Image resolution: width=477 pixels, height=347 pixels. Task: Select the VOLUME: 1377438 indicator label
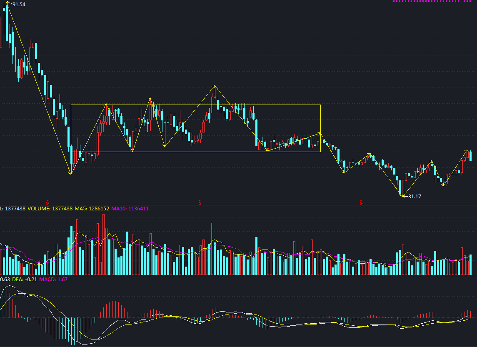coord(50,209)
